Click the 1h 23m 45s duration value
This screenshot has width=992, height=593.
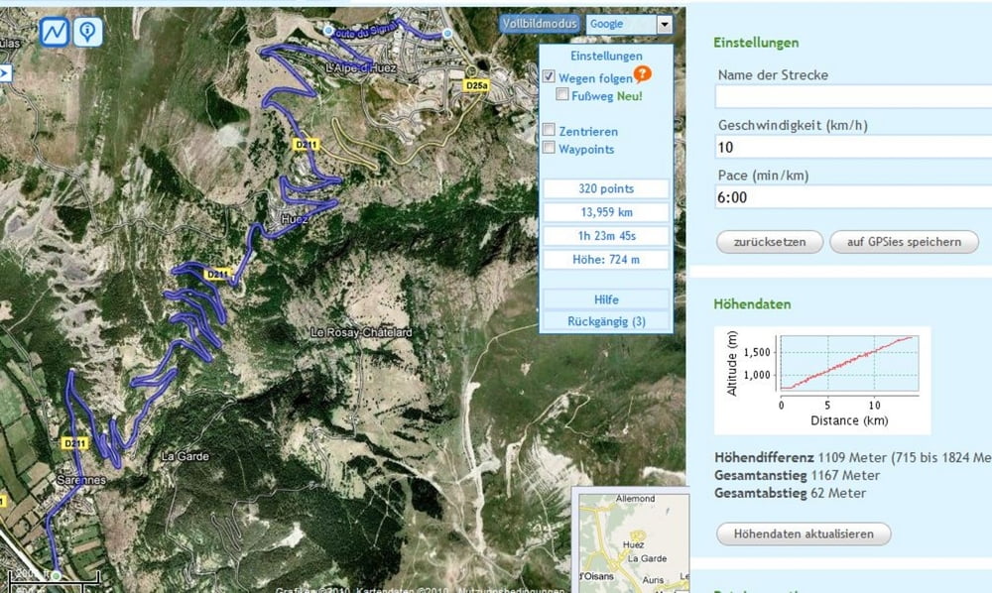coord(606,236)
